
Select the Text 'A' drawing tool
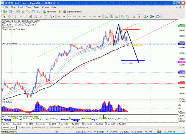(41, 17)
